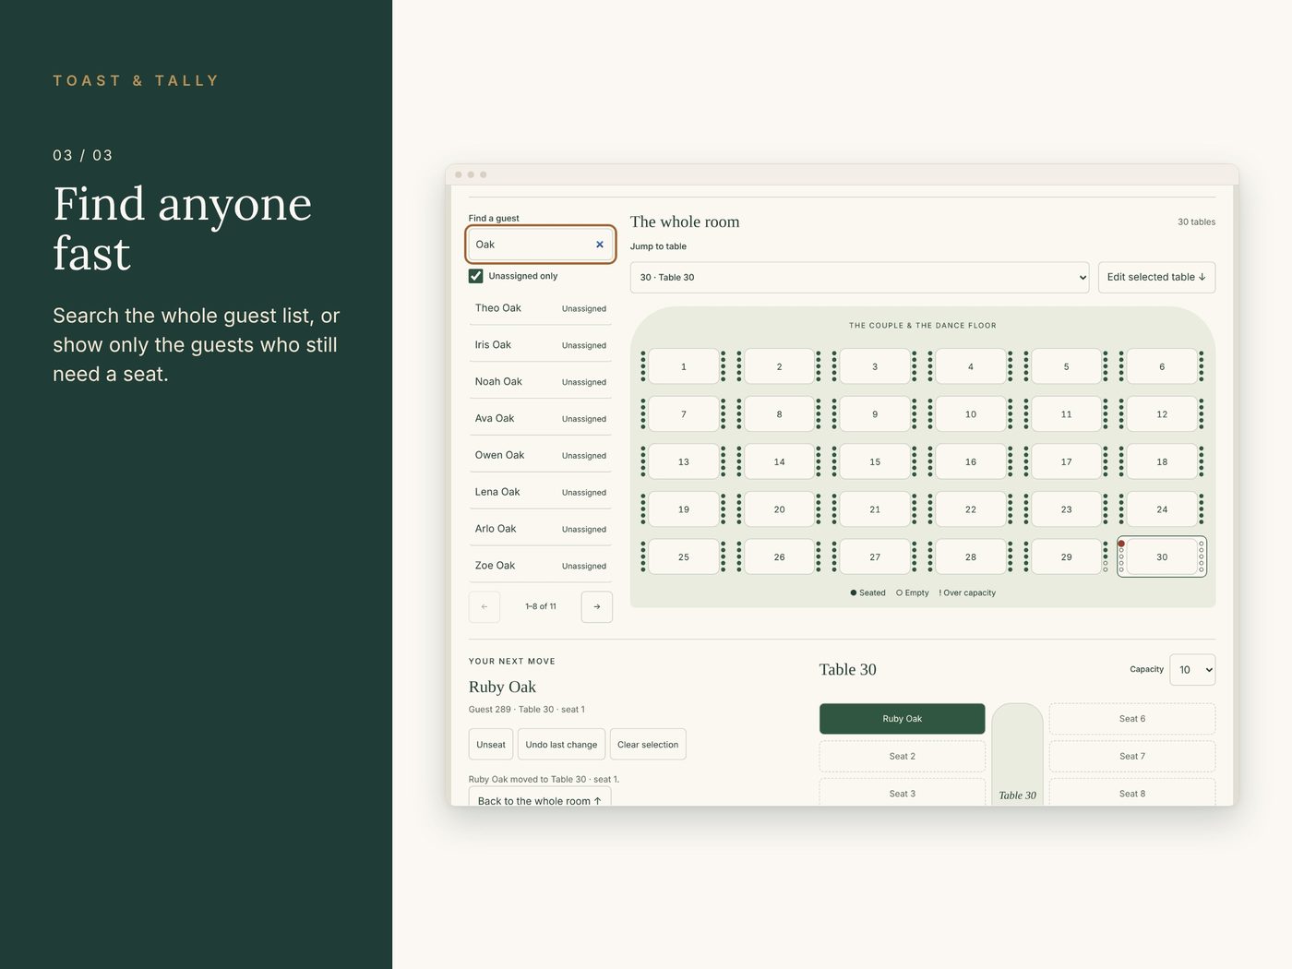The image size is (1292, 969).
Task: Select guest Zoe Oak from the list
Action: [541, 567]
